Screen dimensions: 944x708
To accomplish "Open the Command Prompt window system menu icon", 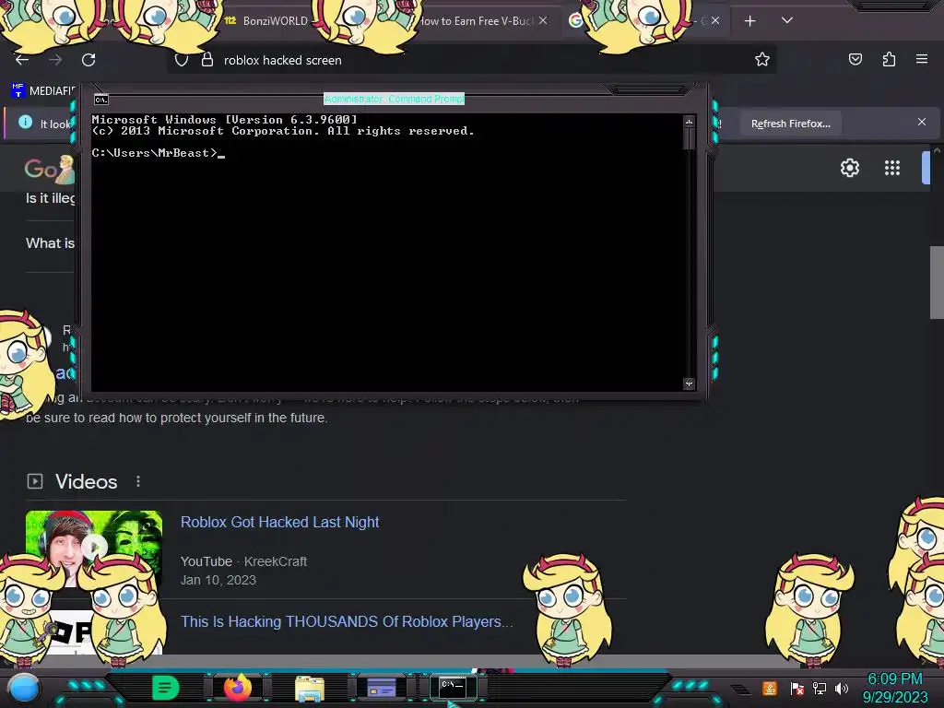I will coord(101,100).
